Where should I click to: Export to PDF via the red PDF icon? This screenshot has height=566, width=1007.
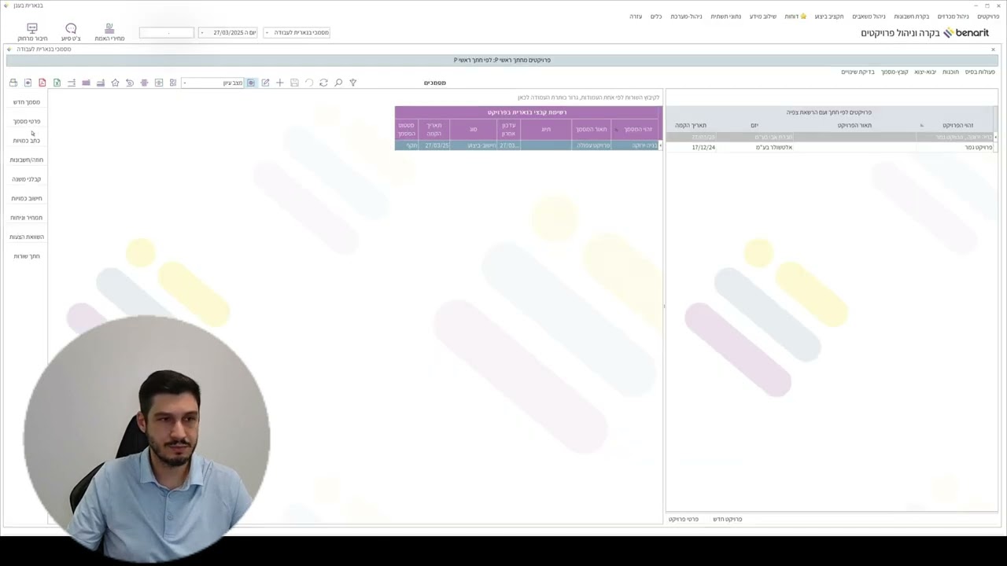coord(42,83)
